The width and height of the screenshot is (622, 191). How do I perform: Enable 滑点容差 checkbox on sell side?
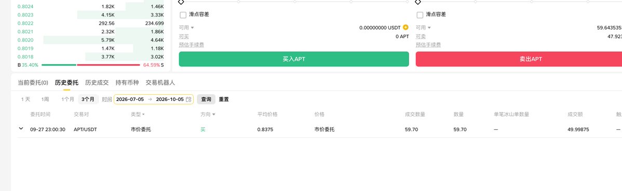tap(420, 15)
